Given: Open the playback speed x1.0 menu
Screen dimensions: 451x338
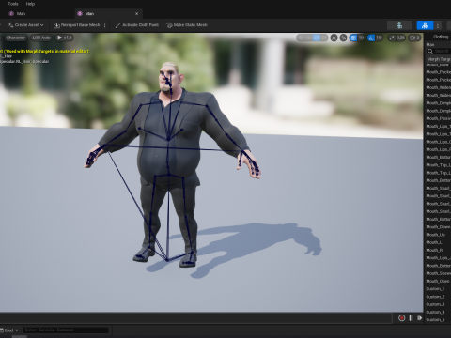Looking at the screenshot, I should coord(65,38).
